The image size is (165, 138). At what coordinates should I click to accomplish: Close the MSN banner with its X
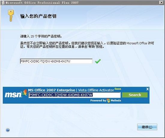tap(148, 89)
